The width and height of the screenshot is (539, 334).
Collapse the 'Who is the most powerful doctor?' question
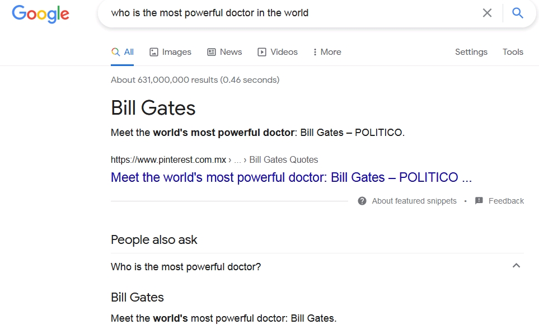pos(516,266)
